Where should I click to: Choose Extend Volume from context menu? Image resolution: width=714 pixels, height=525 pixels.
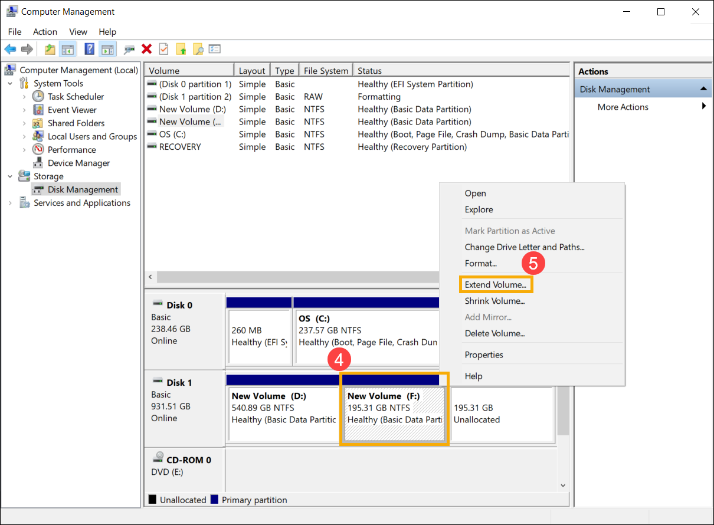point(495,285)
